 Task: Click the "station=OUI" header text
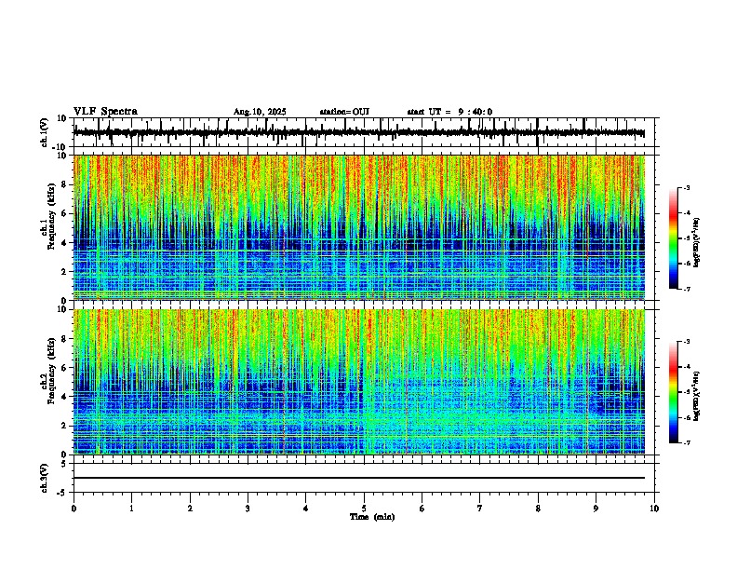[344, 112]
